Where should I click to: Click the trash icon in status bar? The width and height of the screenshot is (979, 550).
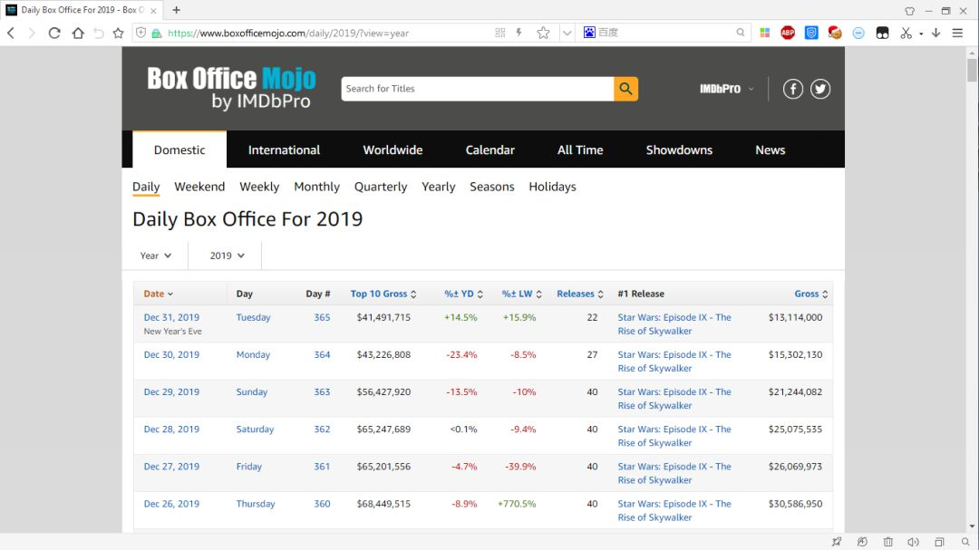(x=888, y=542)
